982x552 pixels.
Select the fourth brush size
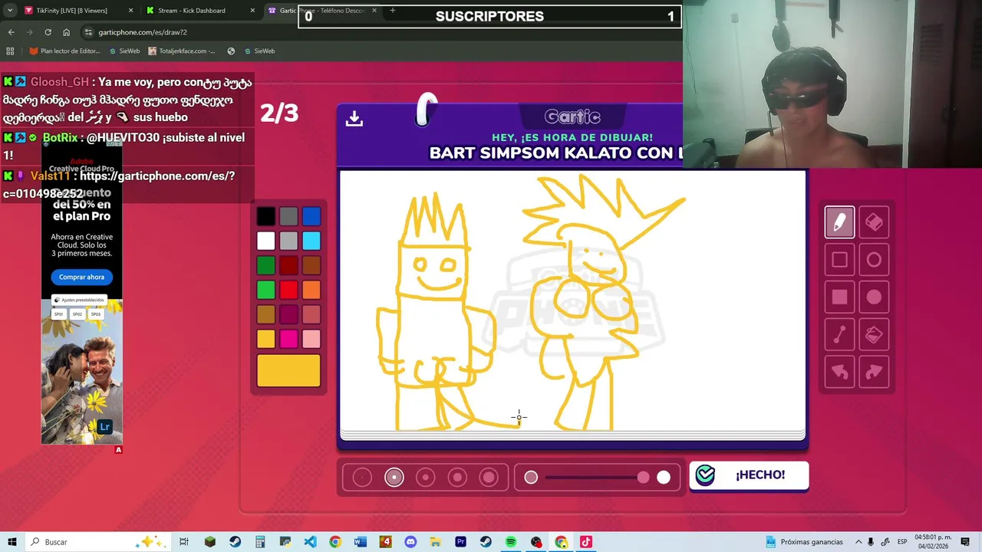coord(457,478)
